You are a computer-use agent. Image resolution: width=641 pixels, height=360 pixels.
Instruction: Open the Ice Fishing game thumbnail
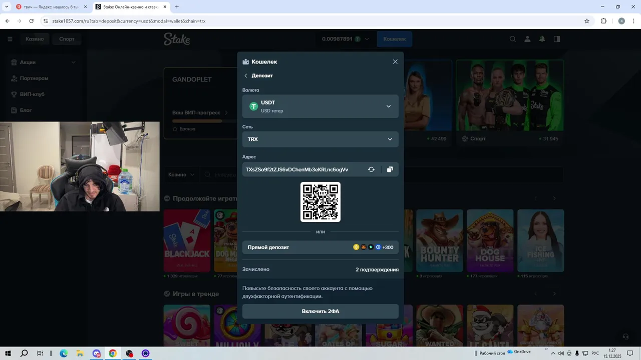tap(541, 240)
